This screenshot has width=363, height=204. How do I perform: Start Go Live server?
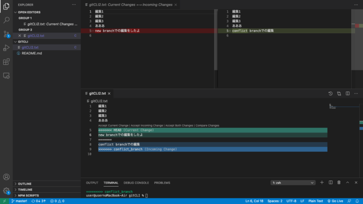tap(335, 201)
